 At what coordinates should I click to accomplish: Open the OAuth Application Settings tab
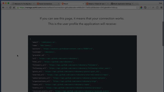[x=122, y=4]
